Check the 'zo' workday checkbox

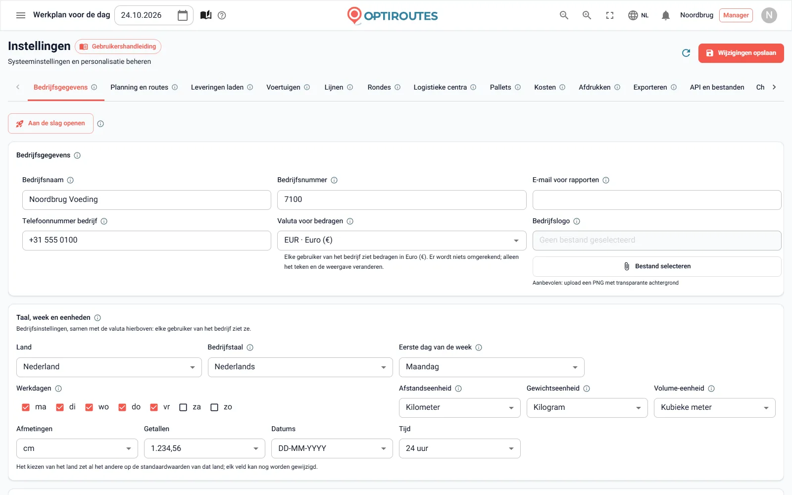point(214,407)
